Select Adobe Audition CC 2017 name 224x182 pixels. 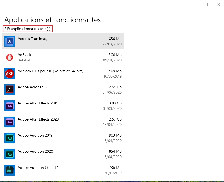pos(38,168)
